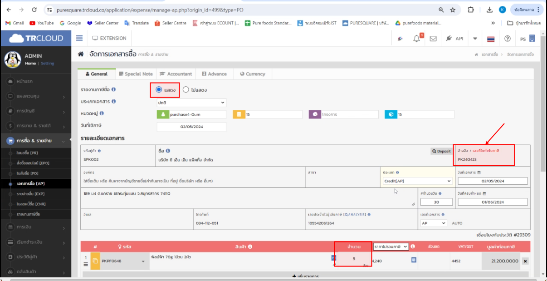Open the Credit[AP] type dropdown
Image resolution: width=547 pixels, height=281 pixels.
[418, 181]
